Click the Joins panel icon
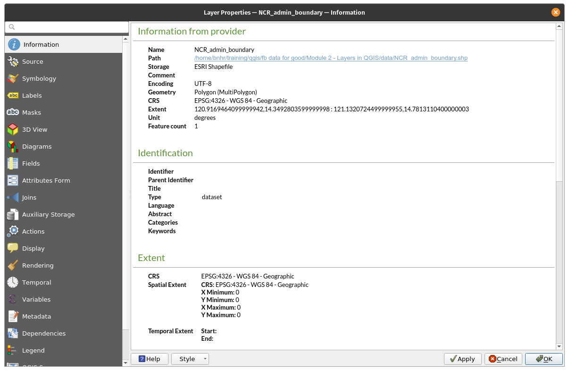This screenshot has height=371, width=569. tap(13, 197)
